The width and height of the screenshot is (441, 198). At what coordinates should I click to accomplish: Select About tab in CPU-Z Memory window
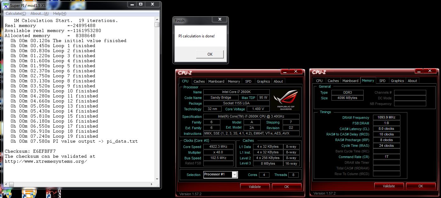(x=412, y=81)
